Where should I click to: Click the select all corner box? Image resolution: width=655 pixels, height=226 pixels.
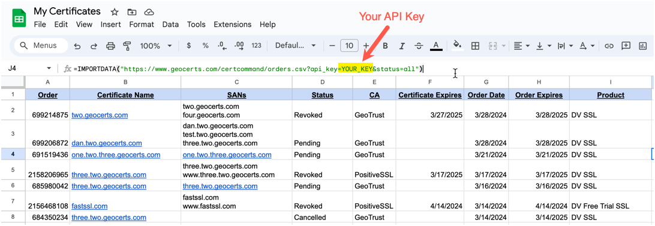[x=13, y=83]
